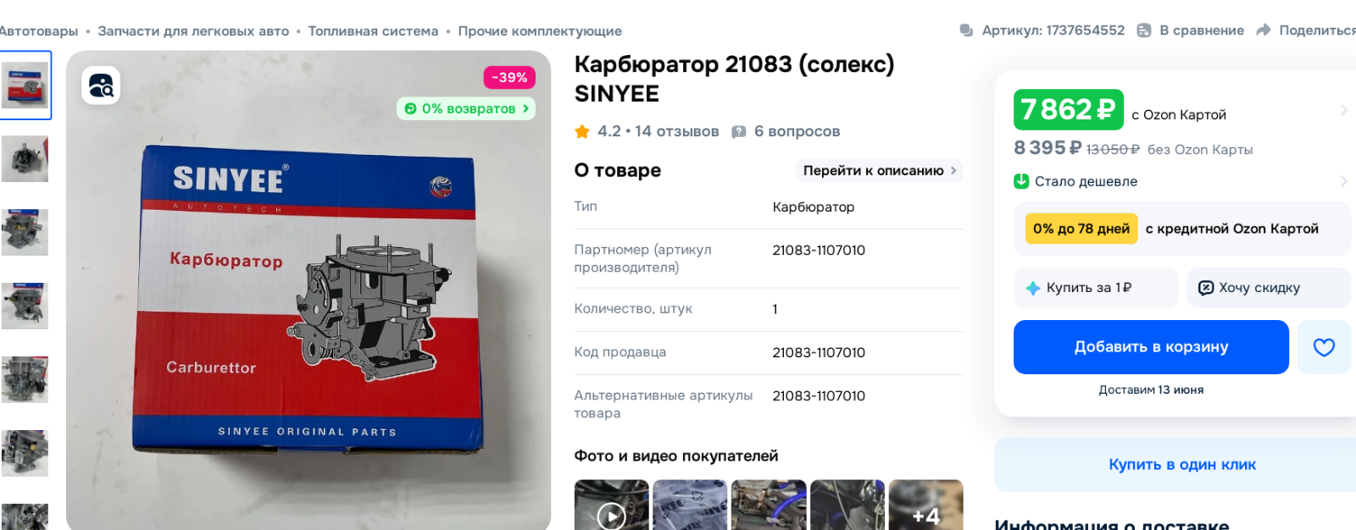This screenshot has height=530, width=1356.
Task: Open the +4 more buyer photos thumbnail
Action: coord(926,505)
